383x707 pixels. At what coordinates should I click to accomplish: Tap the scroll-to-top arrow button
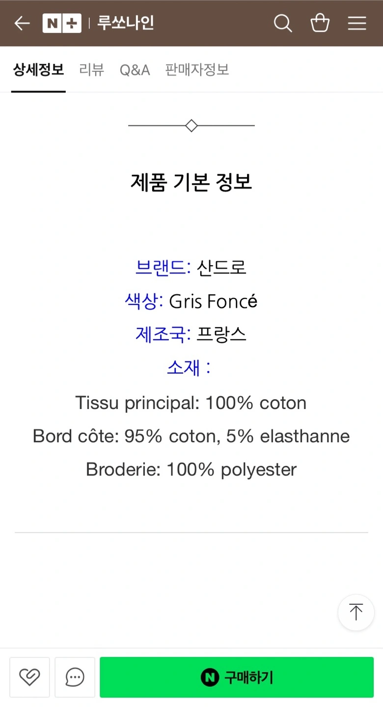[356, 612]
